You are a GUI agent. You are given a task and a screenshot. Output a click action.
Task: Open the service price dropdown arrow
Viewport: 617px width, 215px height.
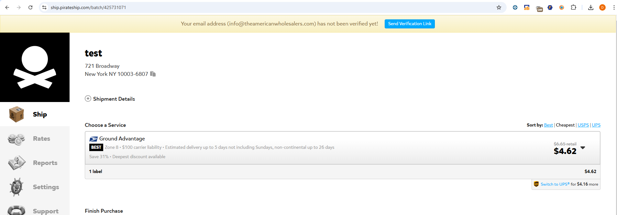point(583,148)
